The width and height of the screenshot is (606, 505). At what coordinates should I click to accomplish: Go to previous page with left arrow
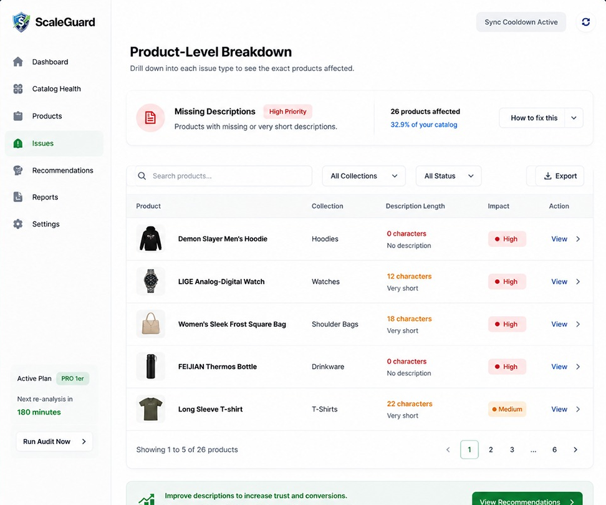[x=448, y=450]
